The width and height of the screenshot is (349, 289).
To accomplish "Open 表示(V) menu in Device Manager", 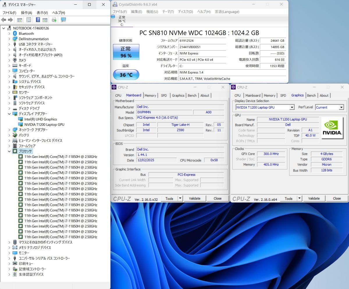I will click(42, 13).
